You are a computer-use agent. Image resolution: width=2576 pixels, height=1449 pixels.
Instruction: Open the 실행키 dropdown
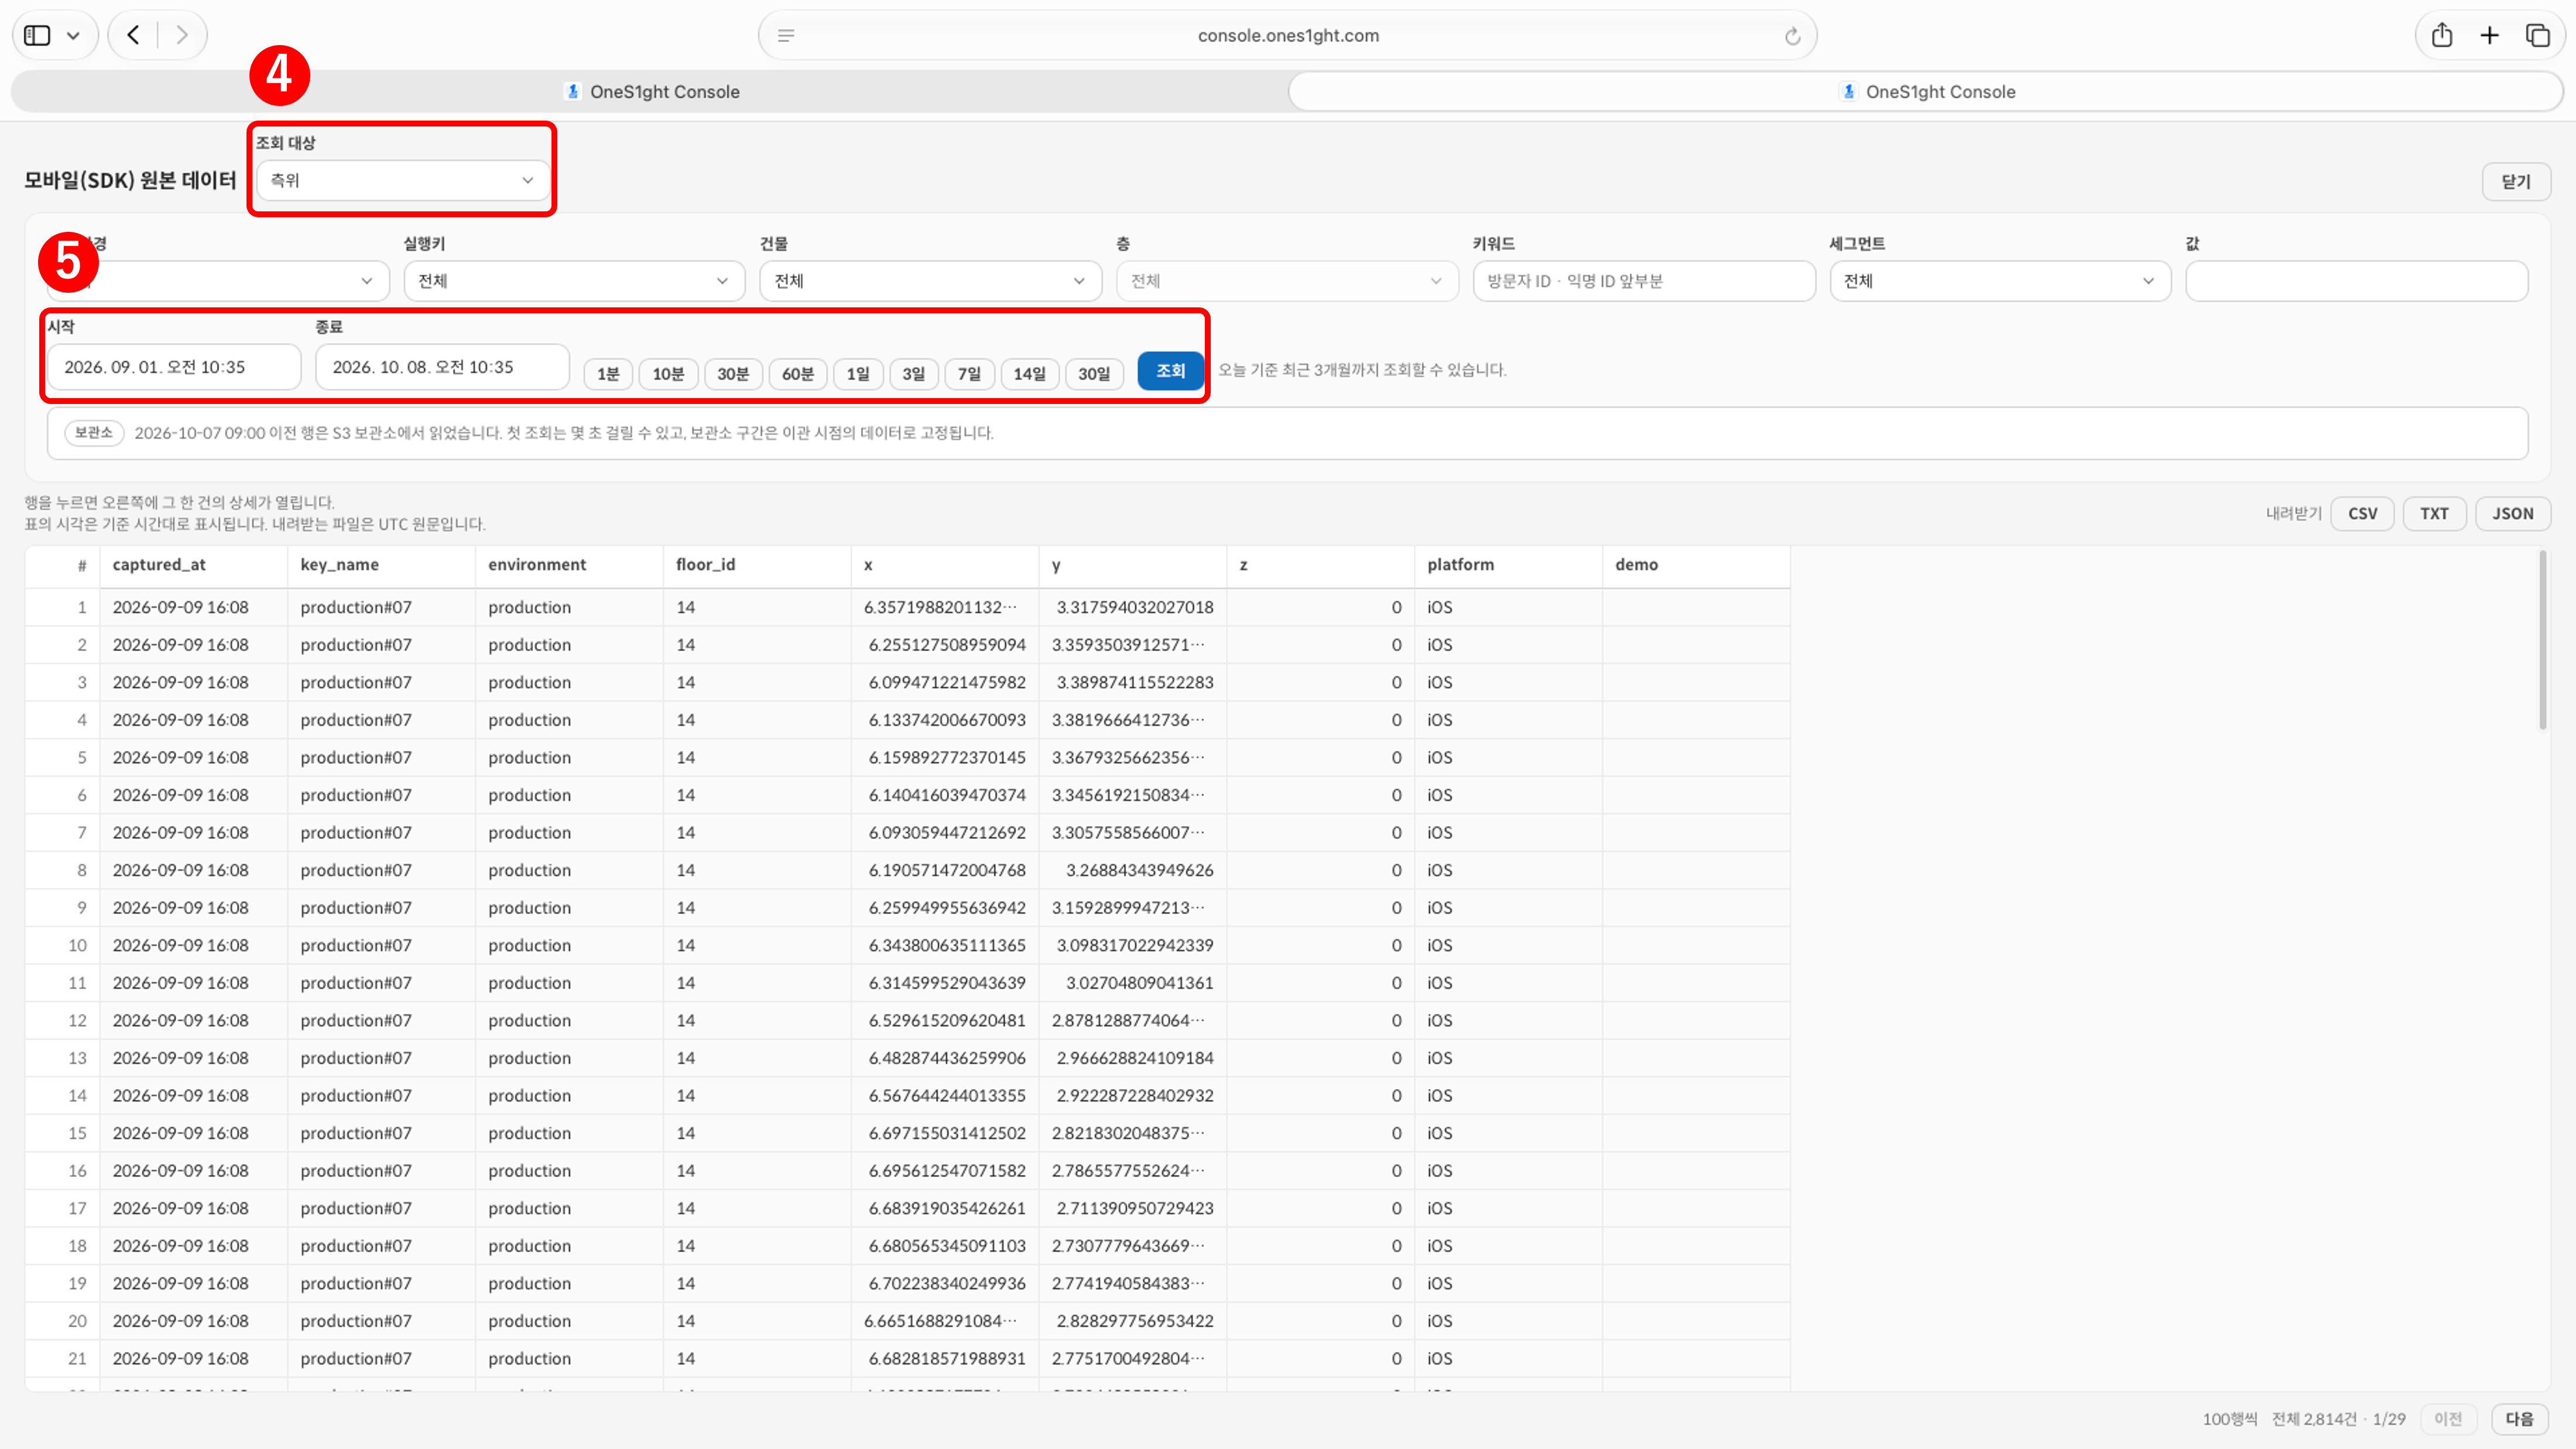[574, 281]
